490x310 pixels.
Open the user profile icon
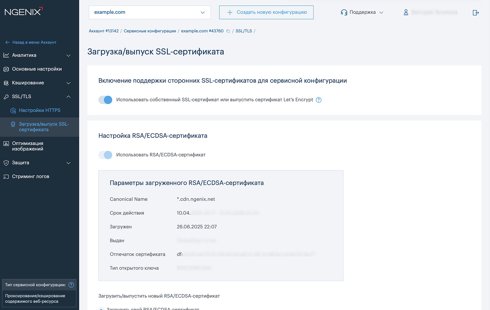pos(406,12)
